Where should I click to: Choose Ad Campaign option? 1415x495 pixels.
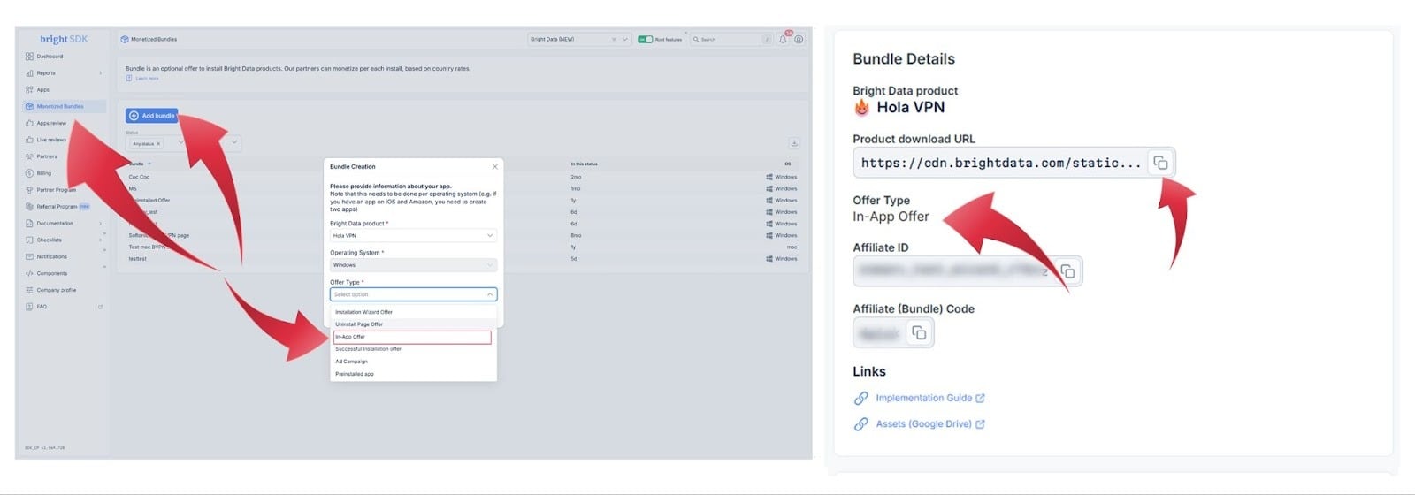tap(413, 362)
